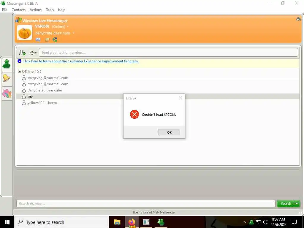The height and width of the screenshot is (228, 304).
Task: Click The Future of MSN Messenger text
Action: click(x=154, y=212)
